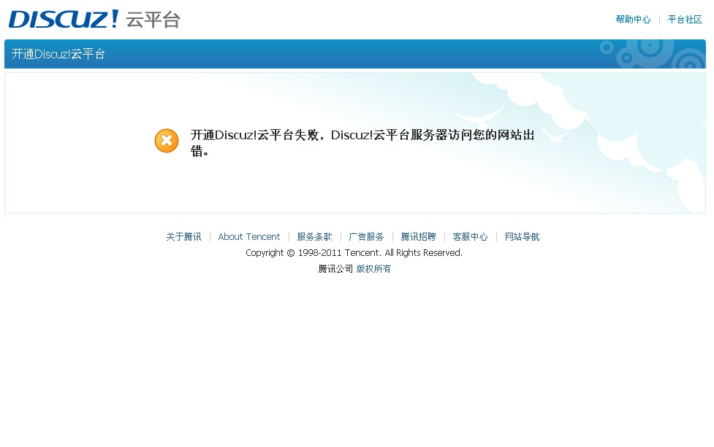Click the Discuz! 云平台 logo
714x447 pixels.
[x=95, y=19]
